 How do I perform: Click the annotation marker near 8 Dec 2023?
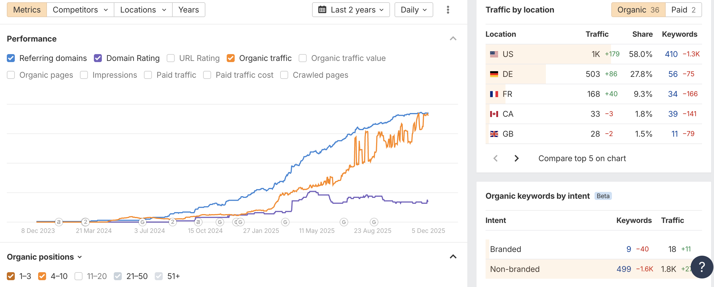point(59,222)
